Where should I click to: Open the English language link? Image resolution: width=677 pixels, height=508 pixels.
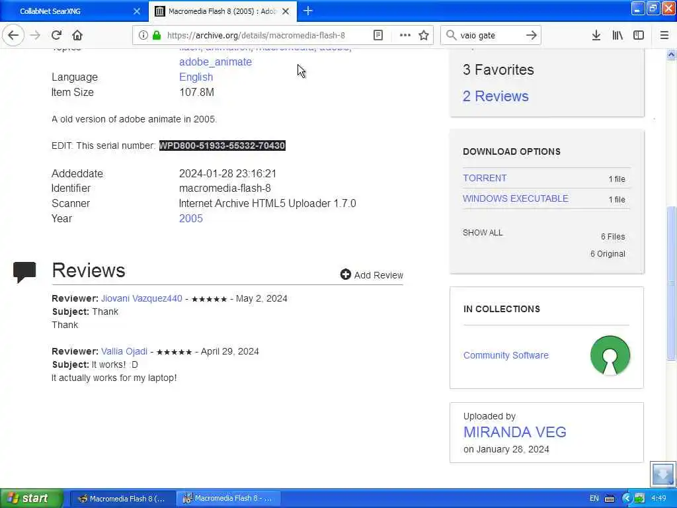(196, 77)
